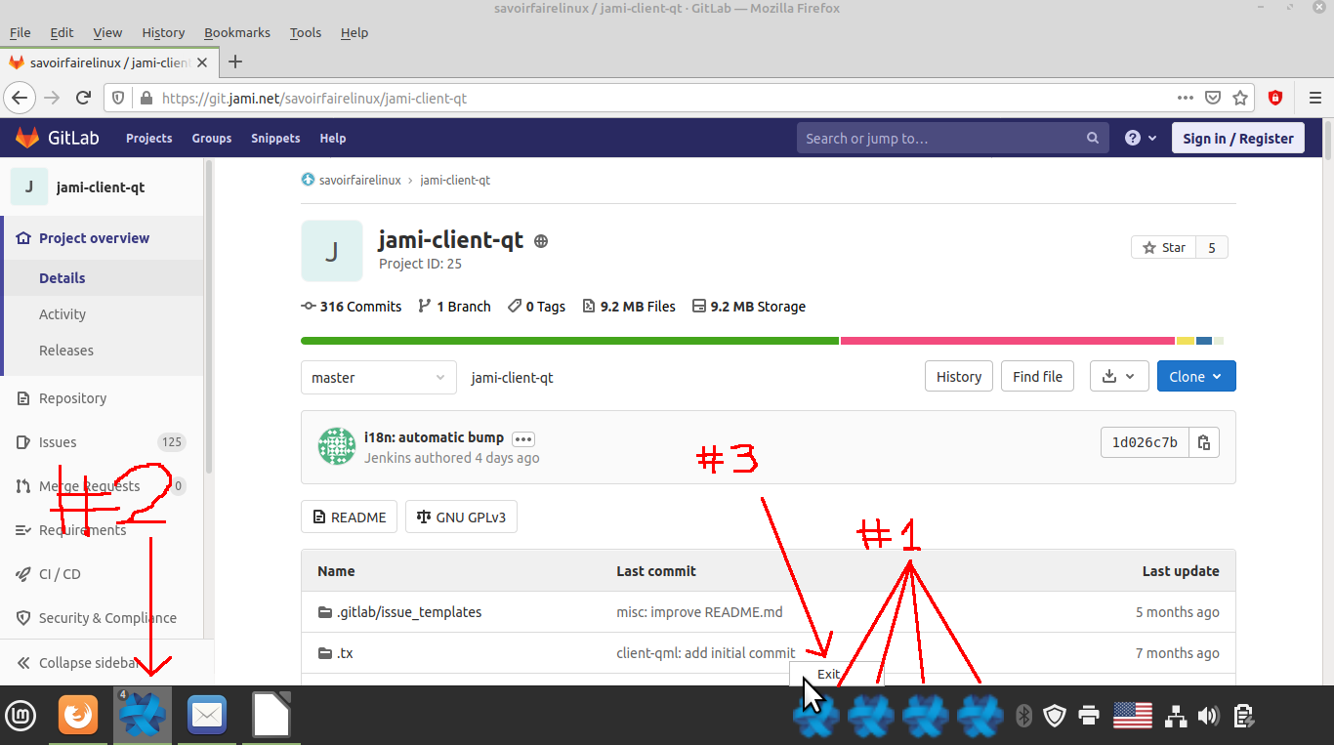Open Firefox hamburger menu
Image resolution: width=1334 pixels, height=745 pixels.
coord(1314,98)
